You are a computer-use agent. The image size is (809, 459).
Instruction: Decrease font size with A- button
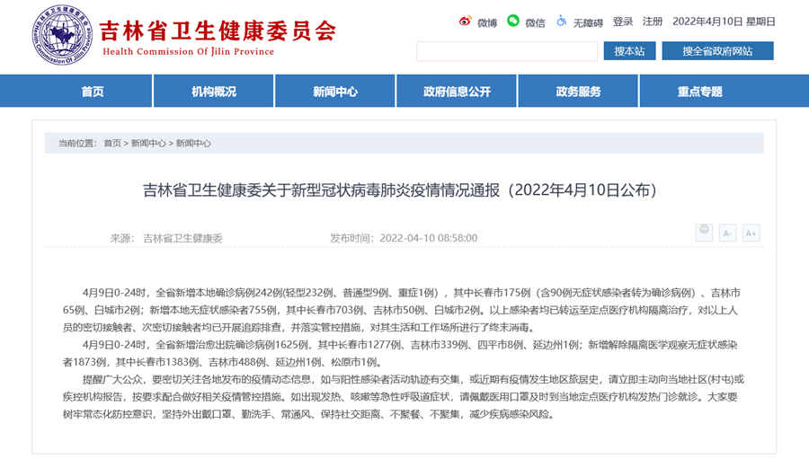[727, 233]
